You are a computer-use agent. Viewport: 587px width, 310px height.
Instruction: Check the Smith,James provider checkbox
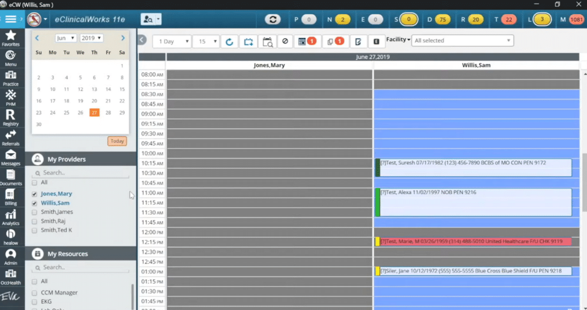point(34,212)
